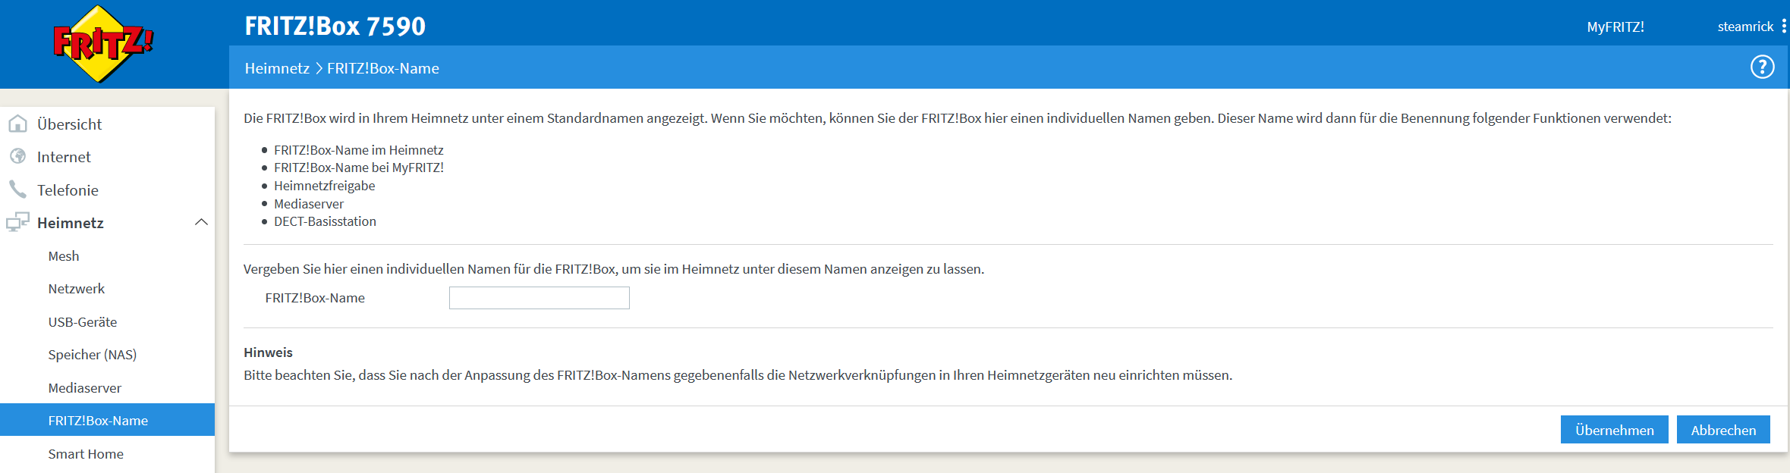1790x473 pixels.
Task: Click the FRITZ!Box-Name breadcrumb
Action: pyautogui.click(x=383, y=68)
